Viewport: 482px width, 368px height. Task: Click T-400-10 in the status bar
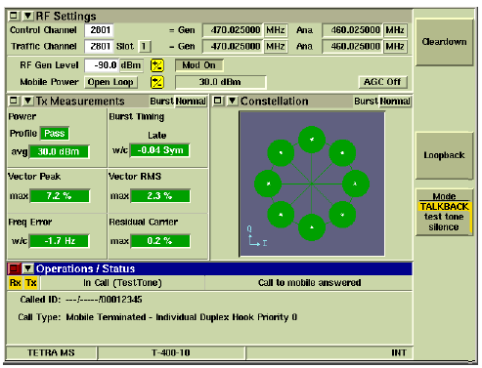pyautogui.click(x=171, y=353)
